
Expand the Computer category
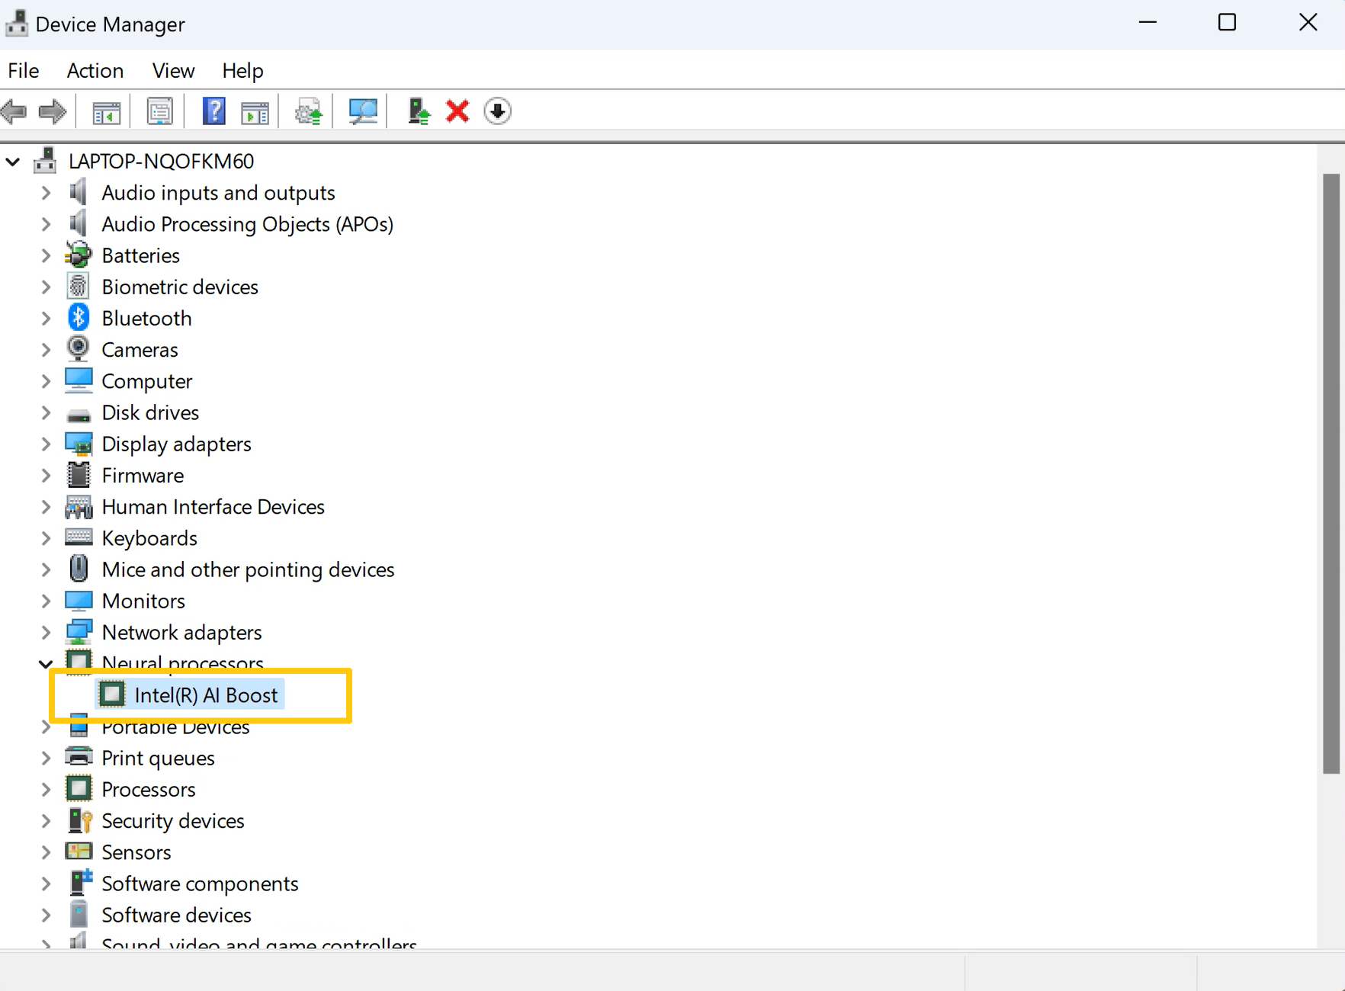[46, 380]
